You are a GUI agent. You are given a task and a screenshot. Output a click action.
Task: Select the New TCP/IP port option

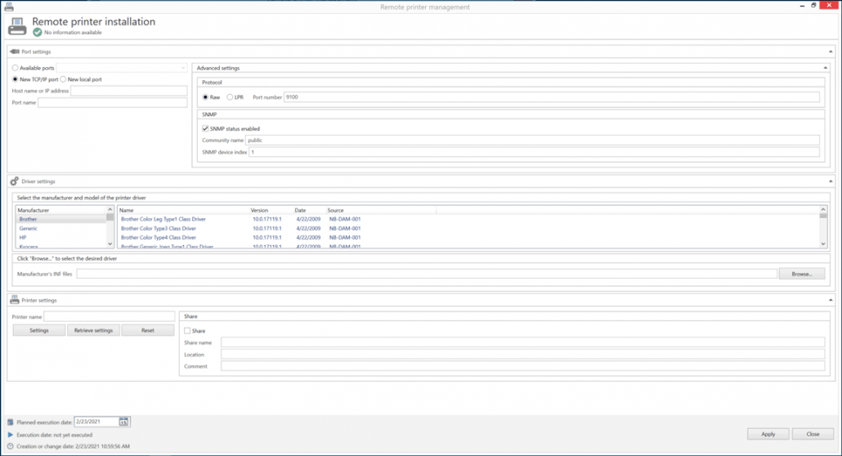[x=15, y=79]
